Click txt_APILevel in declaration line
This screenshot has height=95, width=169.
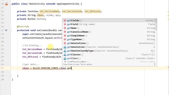coord(93,11)
